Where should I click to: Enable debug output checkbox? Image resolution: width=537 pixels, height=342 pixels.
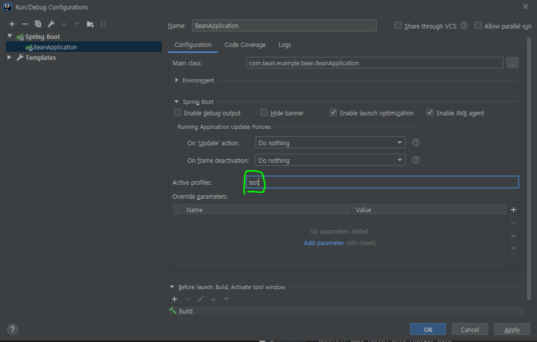point(177,112)
